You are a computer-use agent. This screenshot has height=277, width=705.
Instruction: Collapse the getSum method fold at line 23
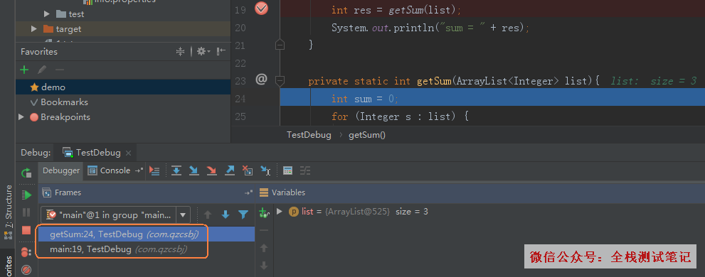tap(280, 81)
